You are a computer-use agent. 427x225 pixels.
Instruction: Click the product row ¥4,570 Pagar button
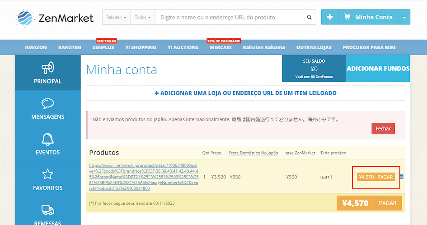coord(376,177)
